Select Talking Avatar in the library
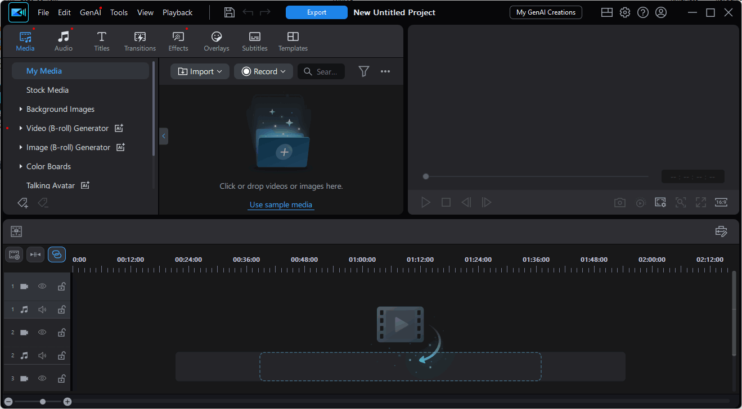The height and width of the screenshot is (409, 742). [x=51, y=185]
